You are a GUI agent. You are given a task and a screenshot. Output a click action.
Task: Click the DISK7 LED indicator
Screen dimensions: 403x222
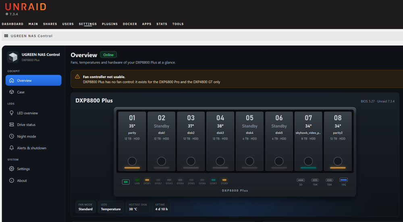[213, 180]
